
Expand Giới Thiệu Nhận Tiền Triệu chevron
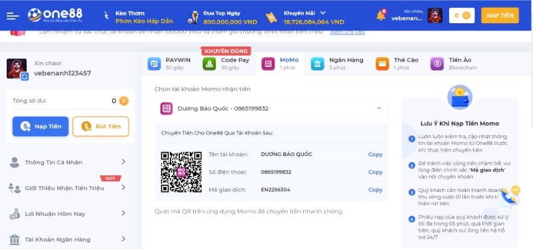123,187
